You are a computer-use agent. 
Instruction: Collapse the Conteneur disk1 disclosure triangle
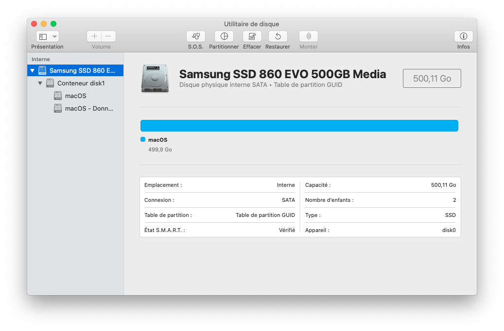40,83
